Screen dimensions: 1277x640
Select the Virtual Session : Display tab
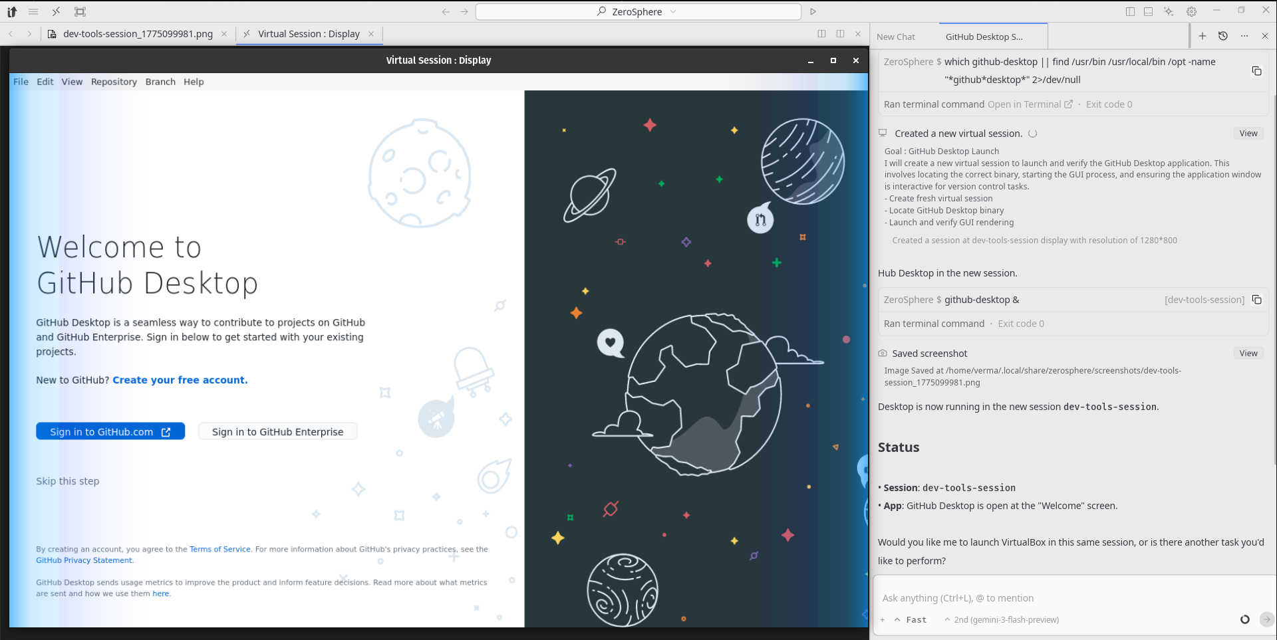309,34
